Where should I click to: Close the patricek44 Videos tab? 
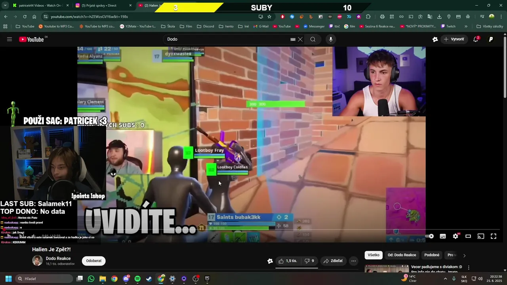pos(67,6)
